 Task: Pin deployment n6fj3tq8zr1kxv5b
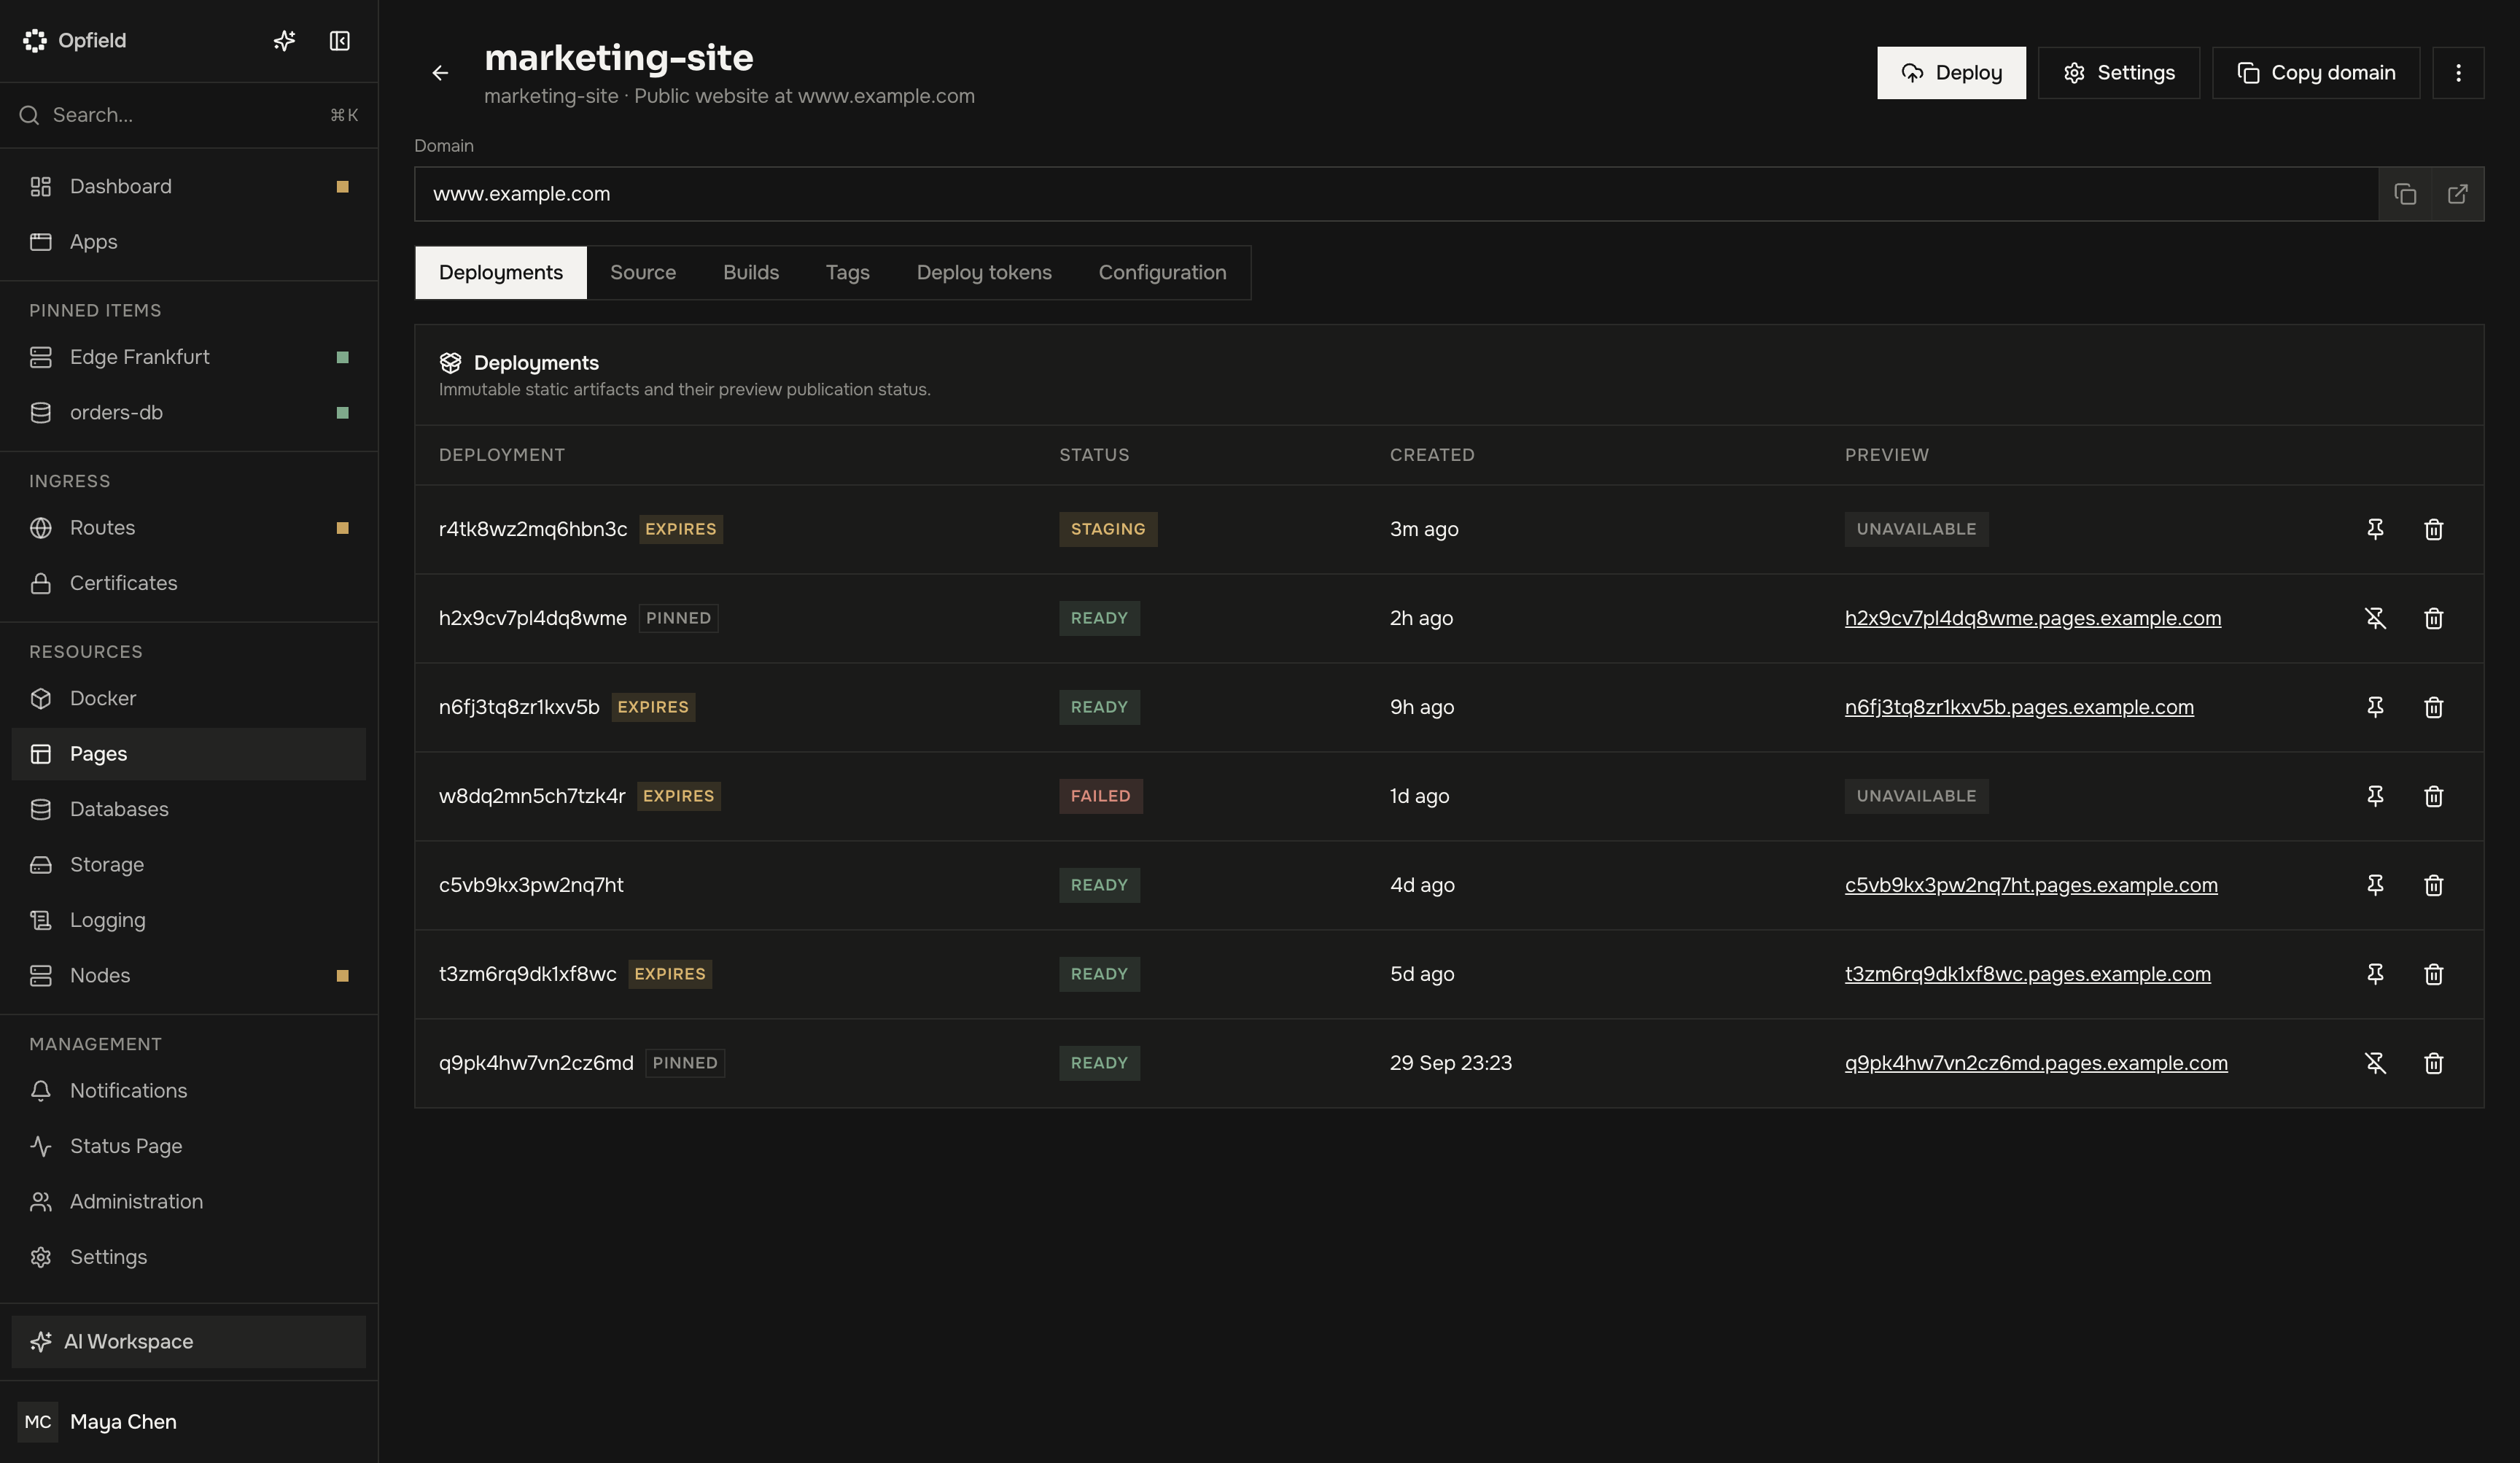(x=2375, y=707)
